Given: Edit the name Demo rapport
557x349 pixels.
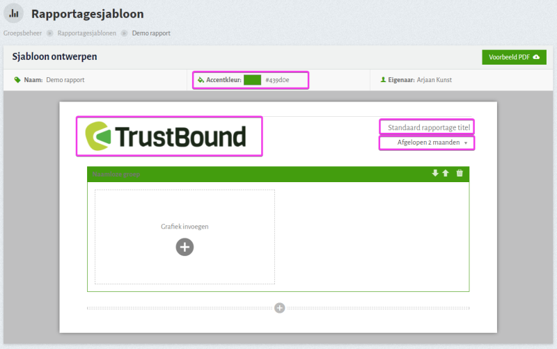Looking at the screenshot, I should (65, 80).
